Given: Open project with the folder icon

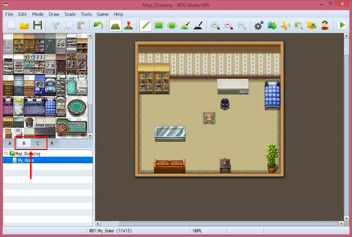Looking at the screenshot, I should 24,25.
